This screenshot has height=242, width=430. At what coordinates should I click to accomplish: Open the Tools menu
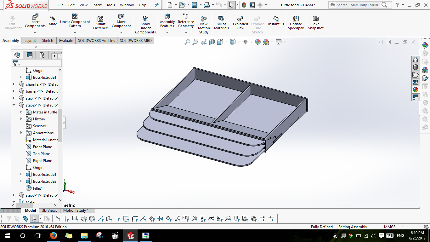coord(110,5)
